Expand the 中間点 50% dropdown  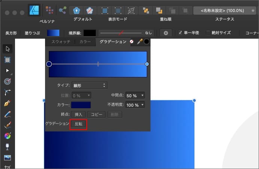(135, 96)
